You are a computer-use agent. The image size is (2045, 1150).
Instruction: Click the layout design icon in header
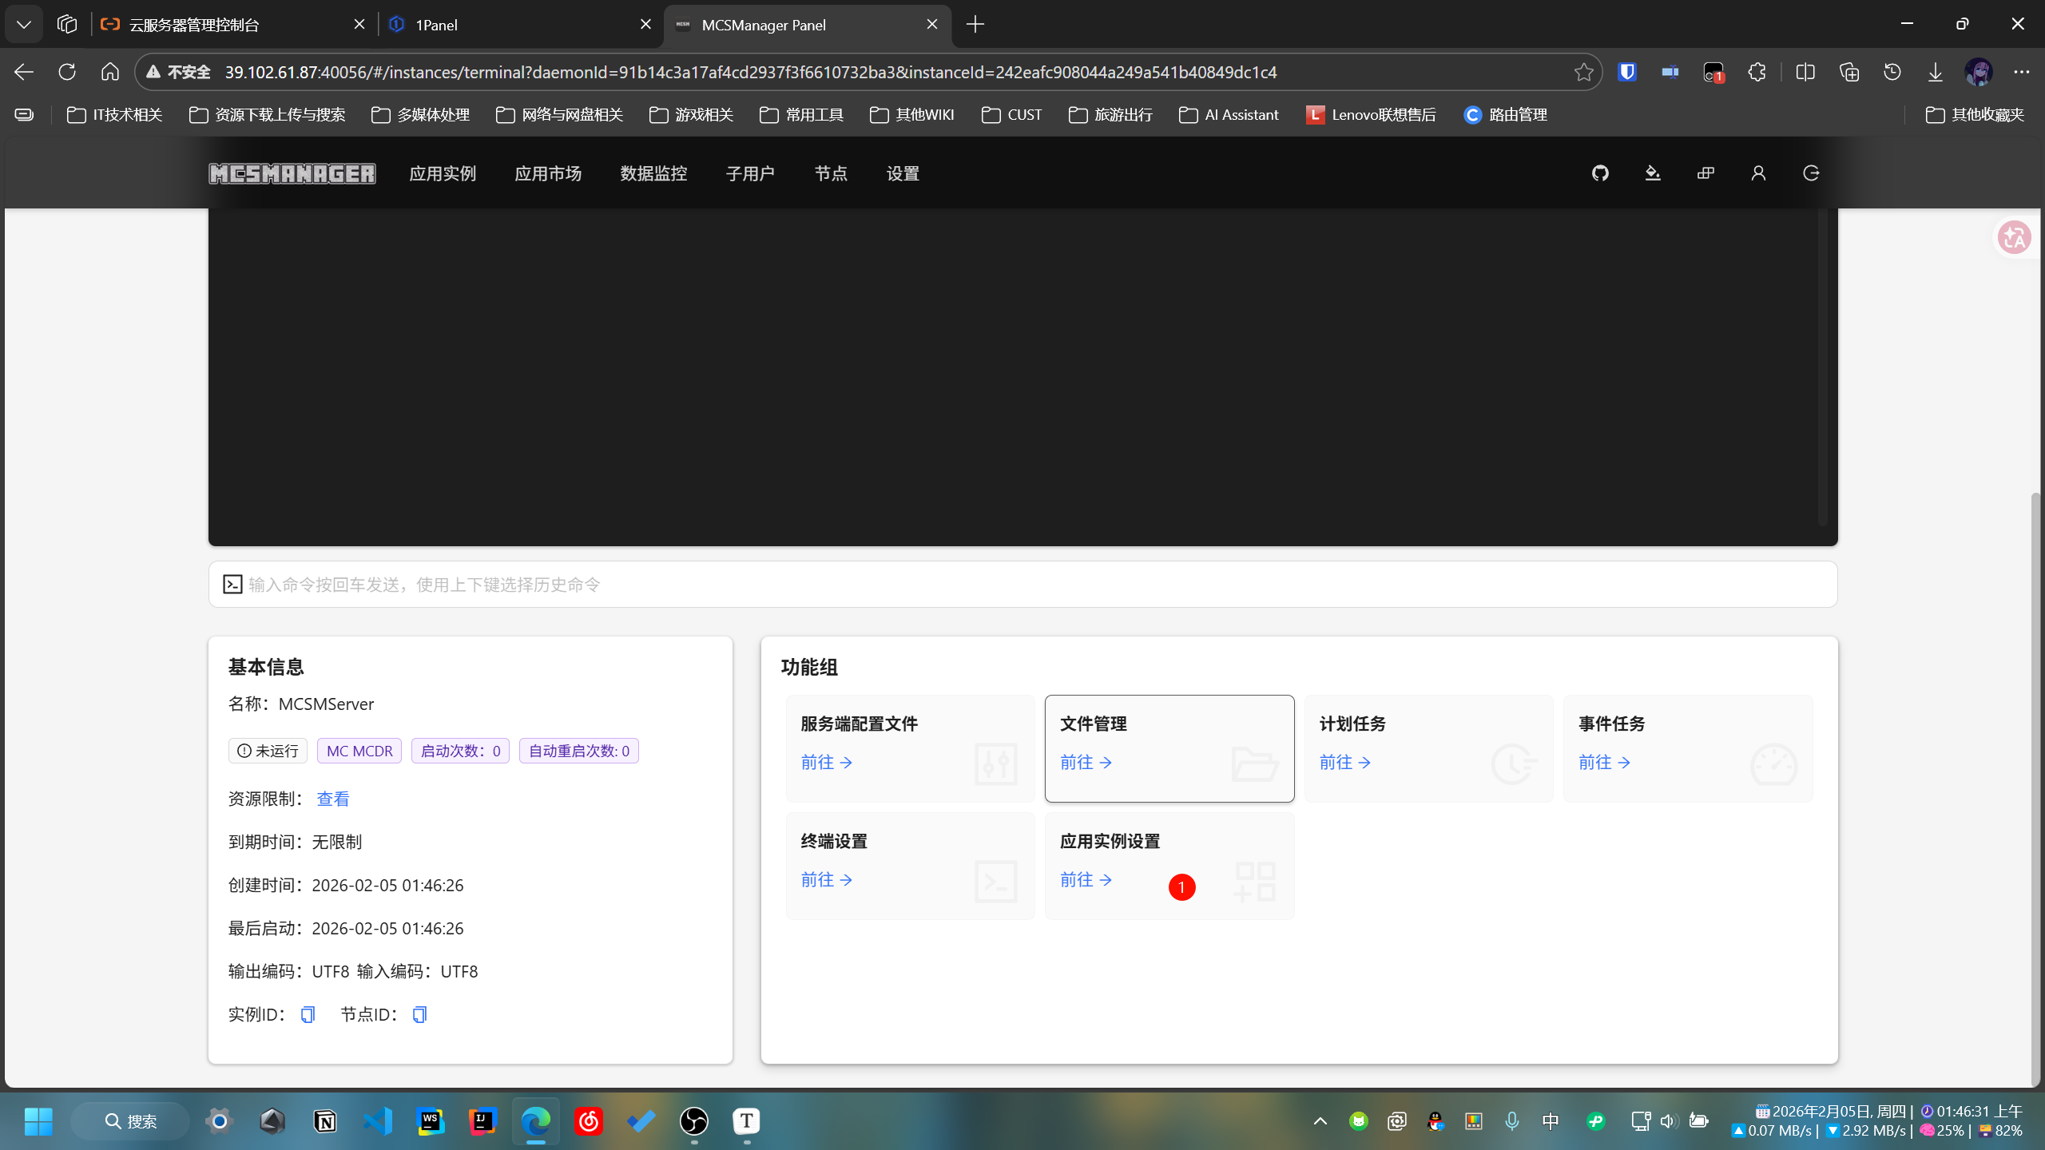pyautogui.click(x=1705, y=173)
